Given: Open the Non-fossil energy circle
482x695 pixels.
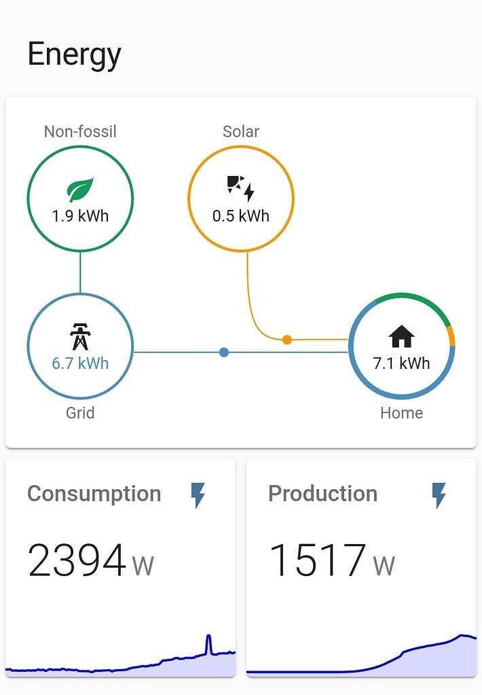Looking at the screenshot, I should coord(80,198).
